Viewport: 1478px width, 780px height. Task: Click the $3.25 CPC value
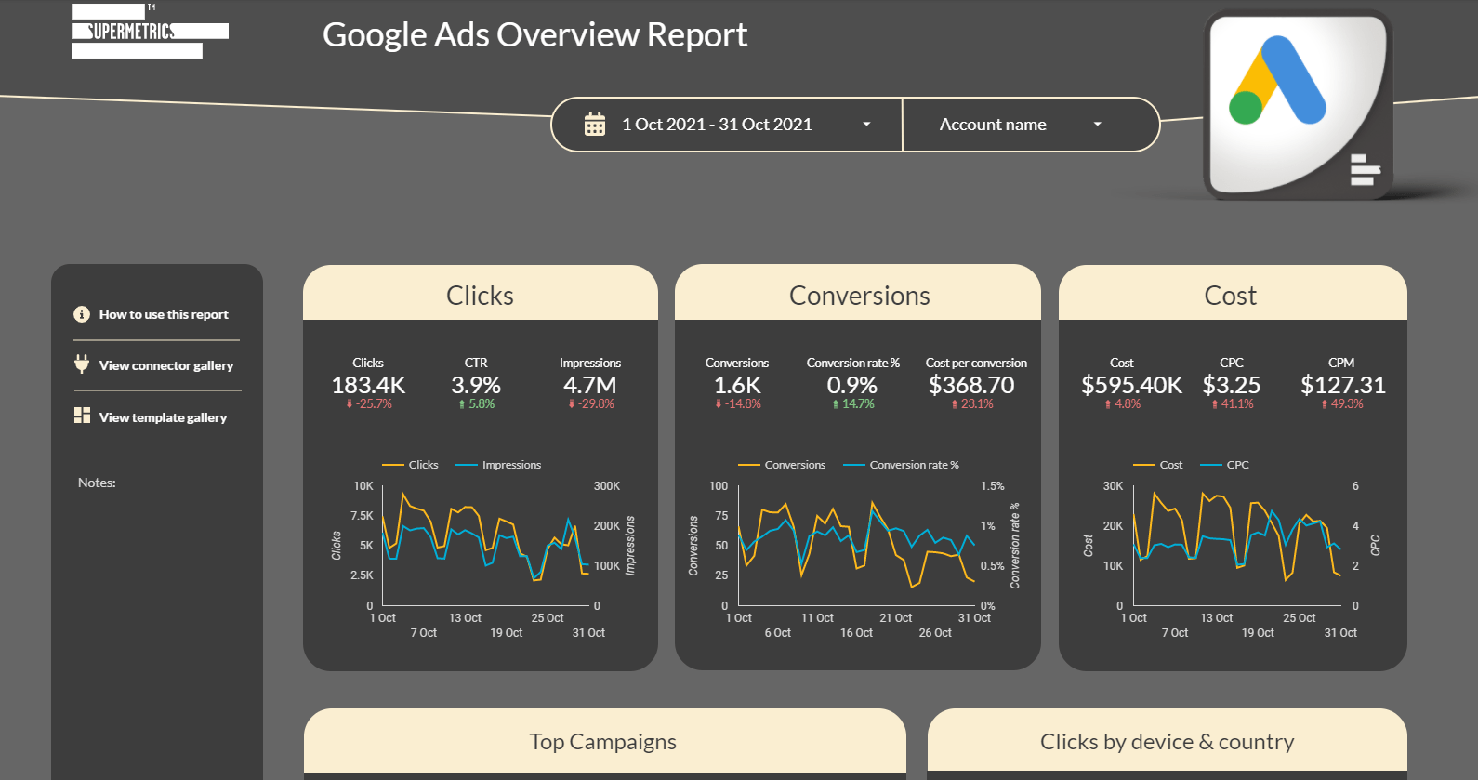coord(1232,385)
